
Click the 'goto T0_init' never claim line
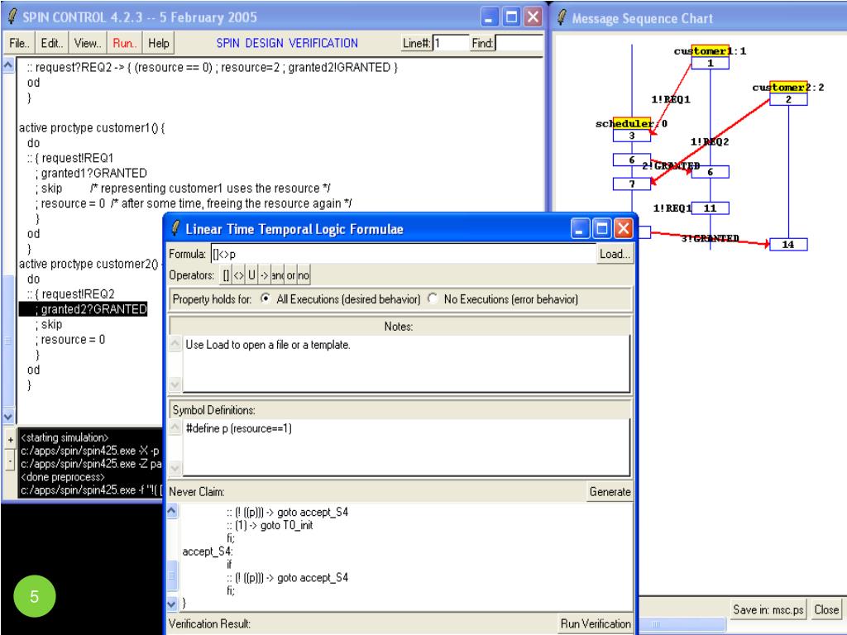[270, 525]
